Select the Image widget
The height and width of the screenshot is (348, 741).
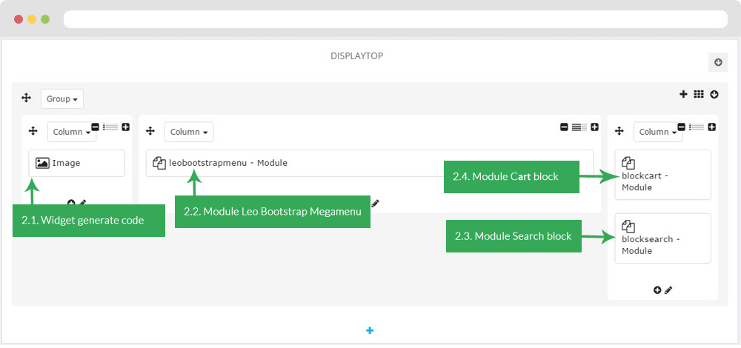pyautogui.click(x=76, y=164)
